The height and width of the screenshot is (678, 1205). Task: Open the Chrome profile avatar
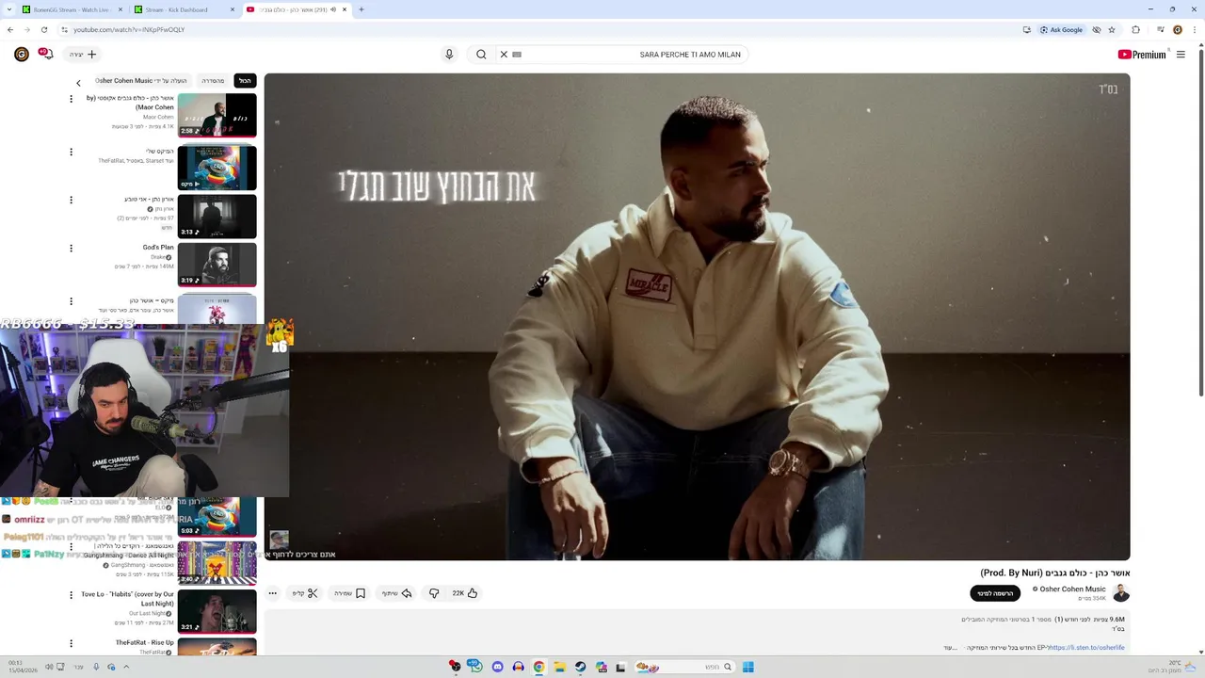(x=1178, y=29)
